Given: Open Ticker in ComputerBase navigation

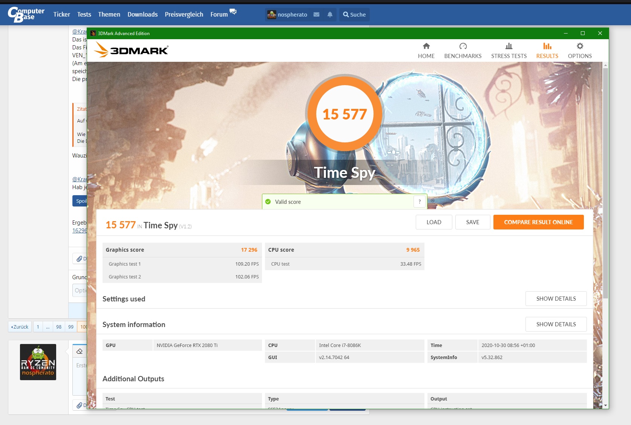Looking at the screenshot, I should pyautogui.click(x=61, y=14).
